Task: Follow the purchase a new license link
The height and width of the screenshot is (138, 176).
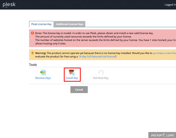Action: [x=164, y=53]
